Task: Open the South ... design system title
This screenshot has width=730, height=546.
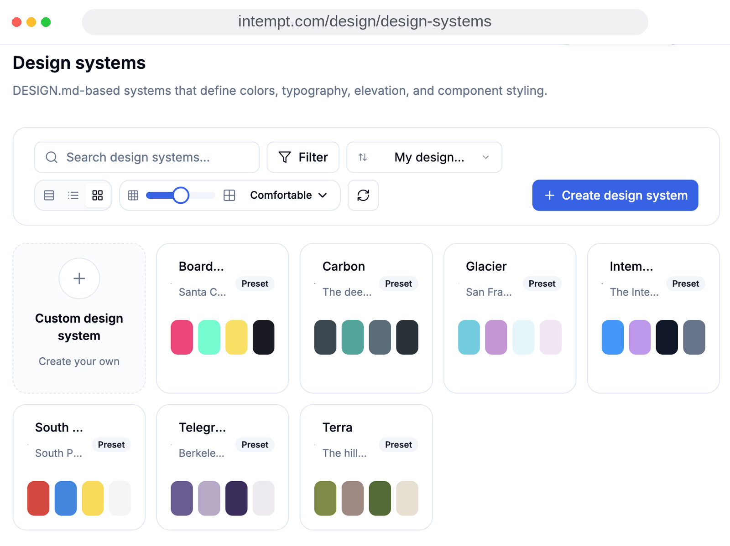Action: pos(59,428)
